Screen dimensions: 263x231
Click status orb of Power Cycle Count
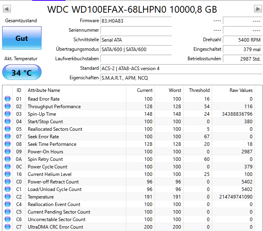(x=8, y=166)
